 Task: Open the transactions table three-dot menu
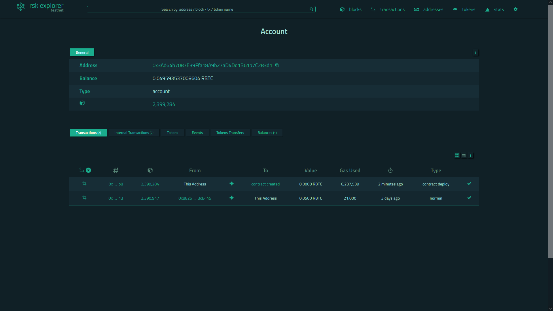[471, 155]
